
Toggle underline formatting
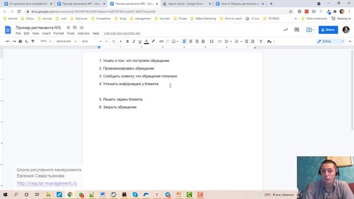pos(140,41)
